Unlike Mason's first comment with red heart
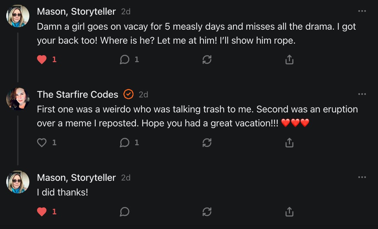This screenshot has width=378, height=229. tap(42, 59)
